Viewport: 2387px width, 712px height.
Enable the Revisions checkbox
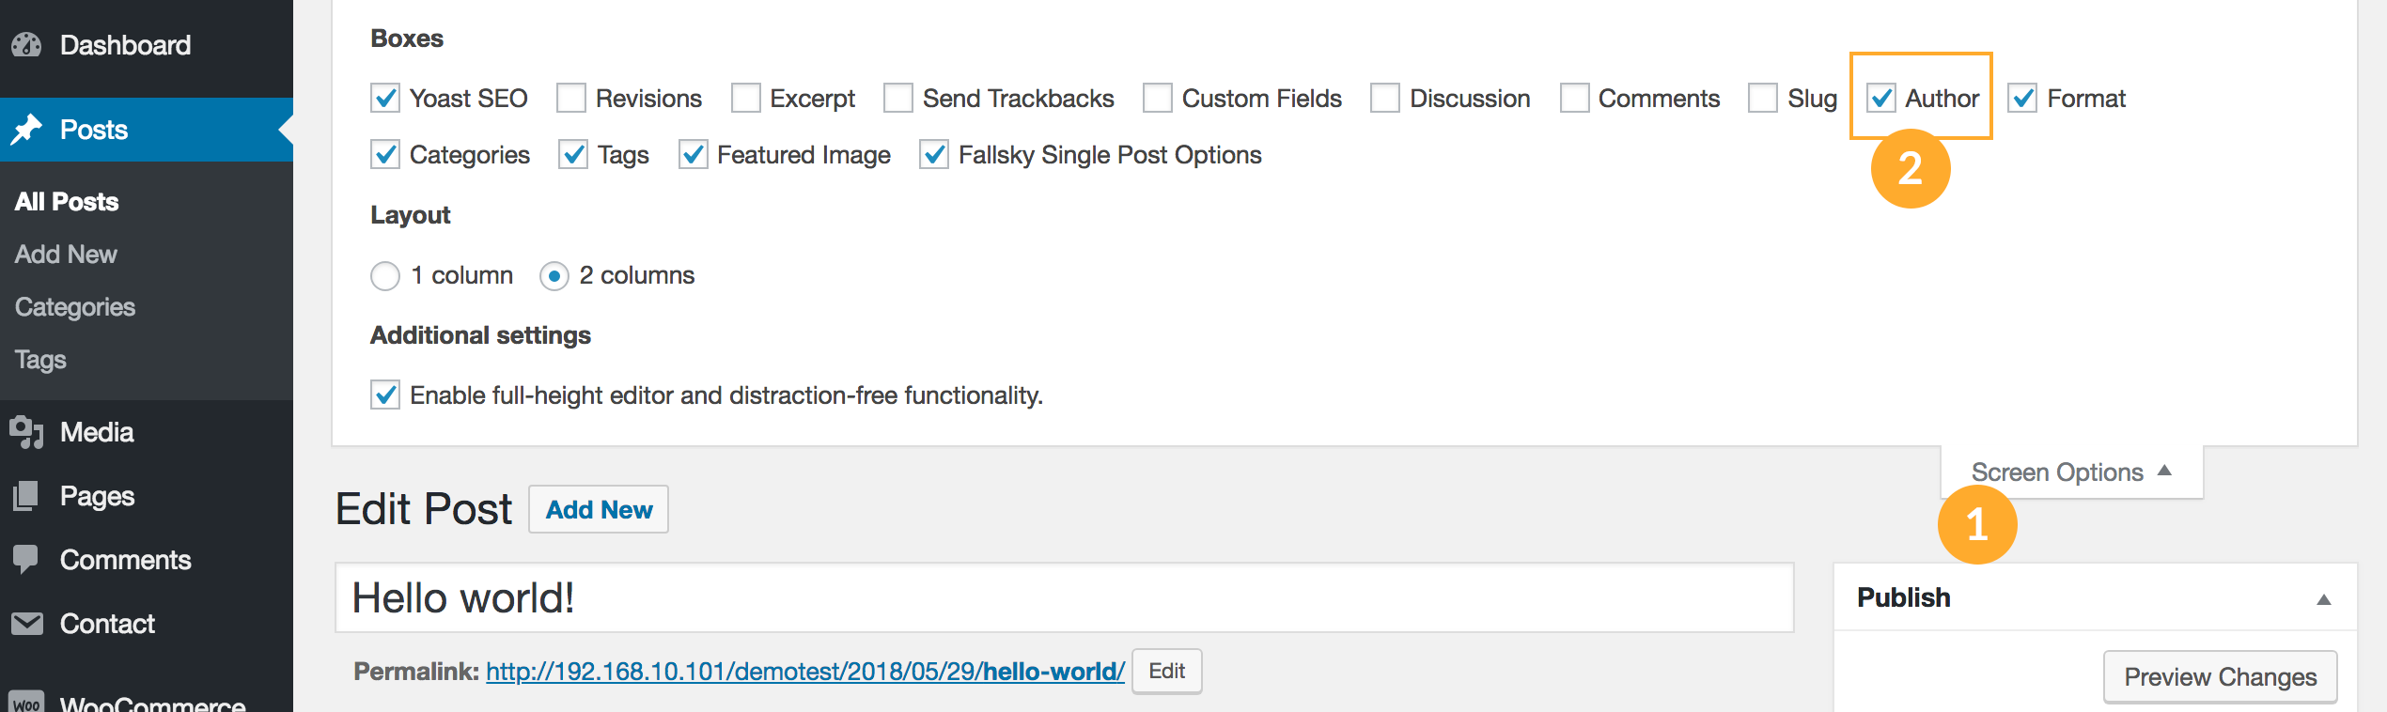571,99
